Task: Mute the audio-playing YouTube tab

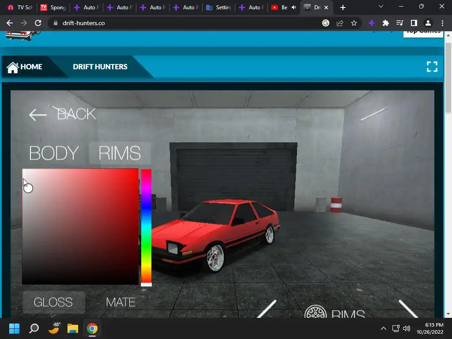Action: click(x=294, y=8)
